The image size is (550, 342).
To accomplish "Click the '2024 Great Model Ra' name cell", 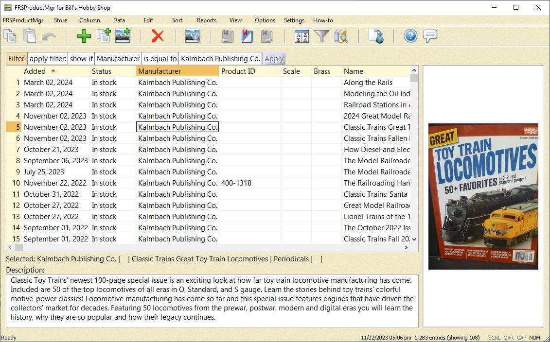I will tap(376, 116).
